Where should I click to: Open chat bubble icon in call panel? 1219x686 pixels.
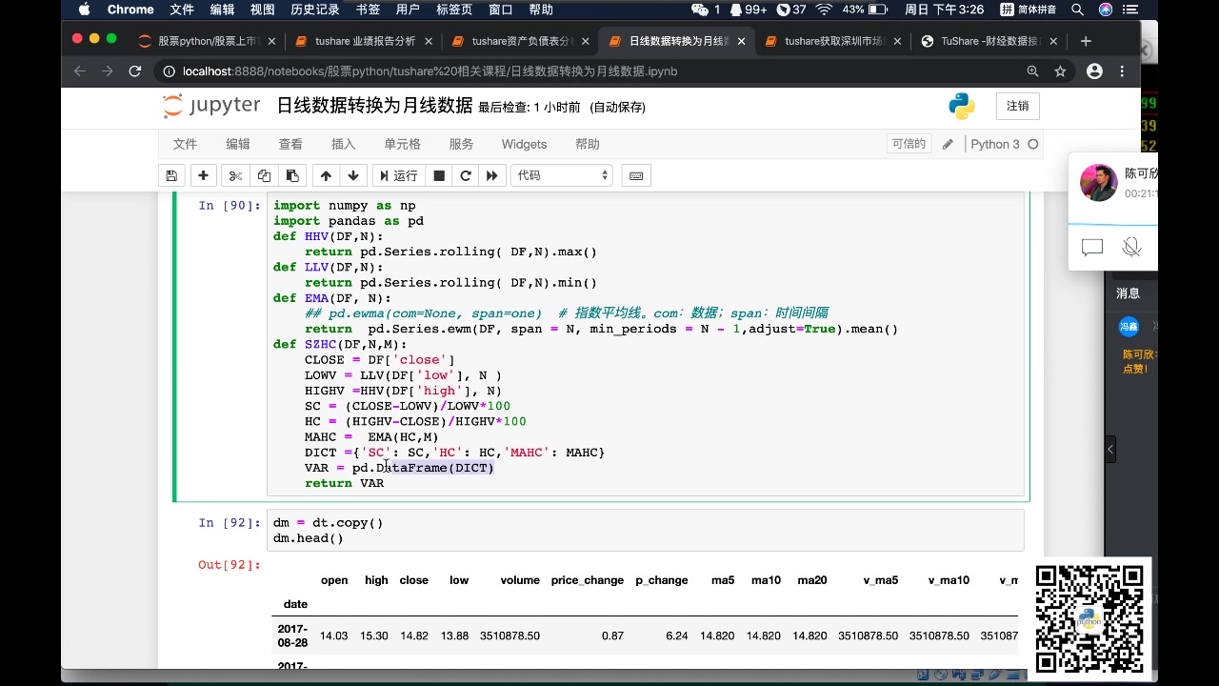click(1092, 248)
